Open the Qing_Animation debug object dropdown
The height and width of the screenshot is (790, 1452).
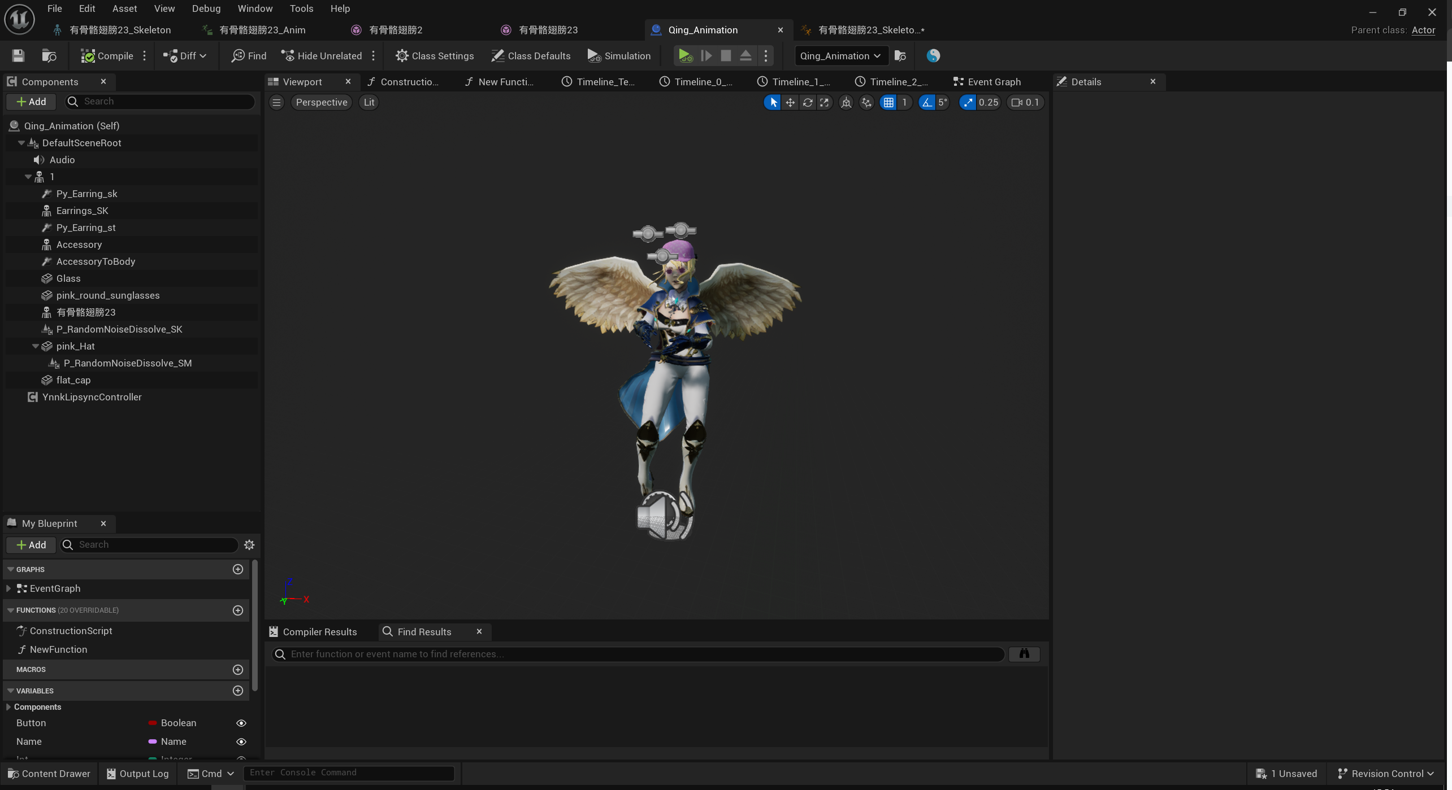[x=840, y=55]
